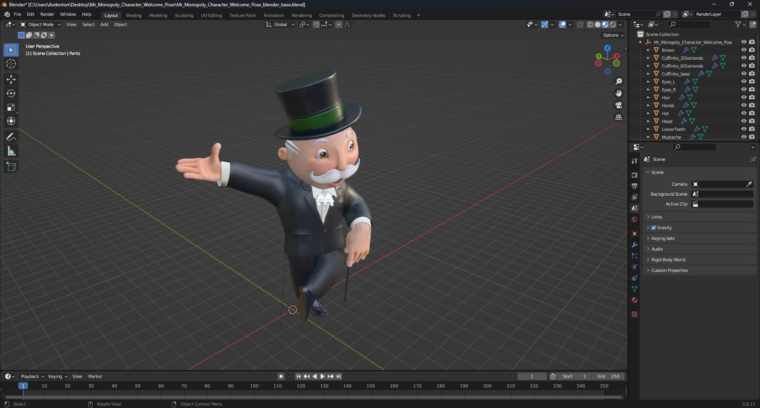Switch to the Sculpting workspace tab

coord(184,15)
